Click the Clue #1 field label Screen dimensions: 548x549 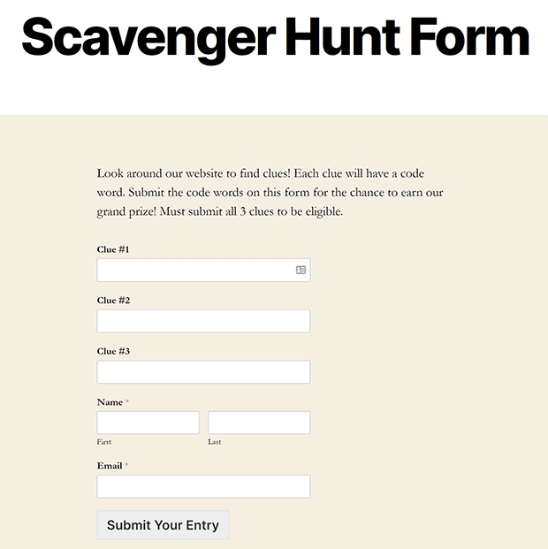pyautogui.click(x=113, y=249)
